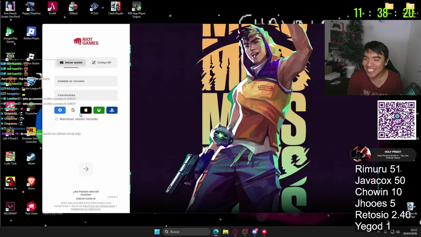Select Left 4 Dead 2 desktop icon
The height and width of the screenshot is (237, 421).
click(x=10, y=134)
